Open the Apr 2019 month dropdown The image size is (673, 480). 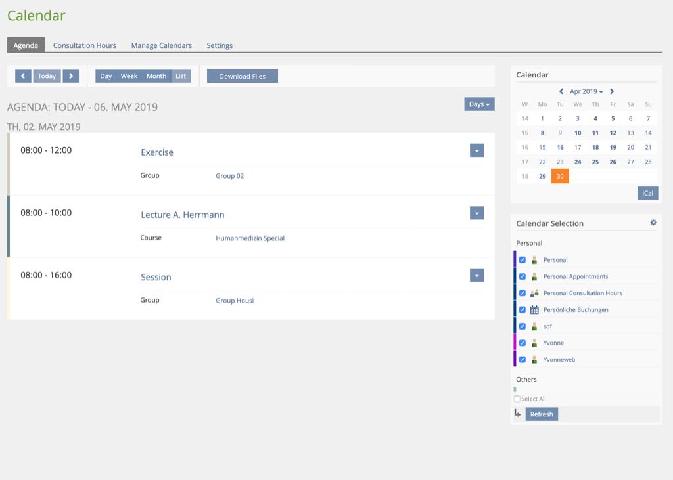(586, 92)
